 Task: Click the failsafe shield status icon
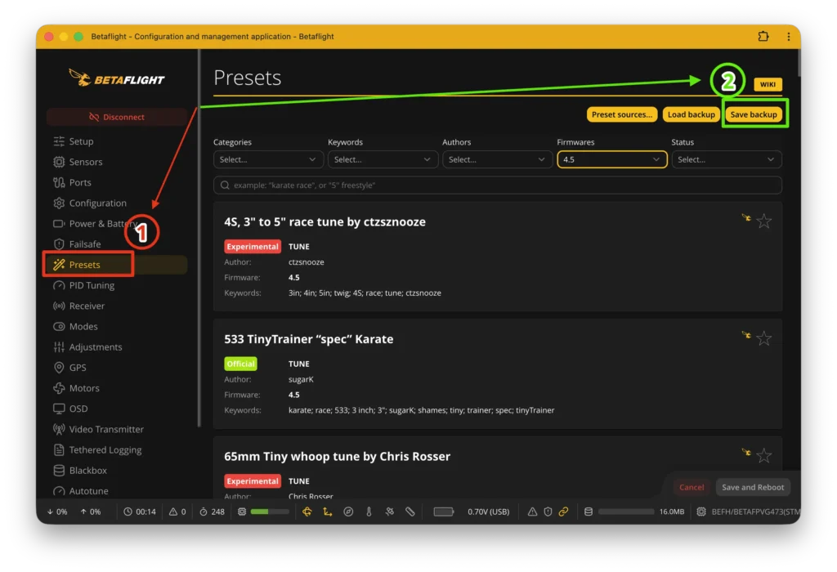point(548,512)
